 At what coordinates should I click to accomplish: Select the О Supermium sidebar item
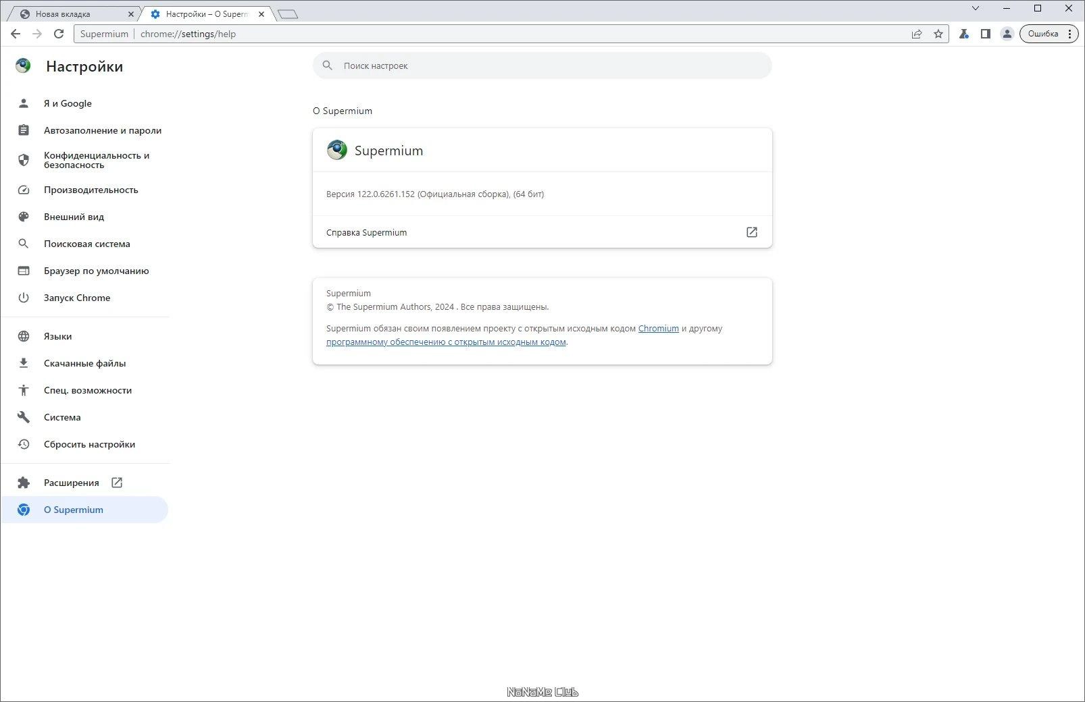84,510
